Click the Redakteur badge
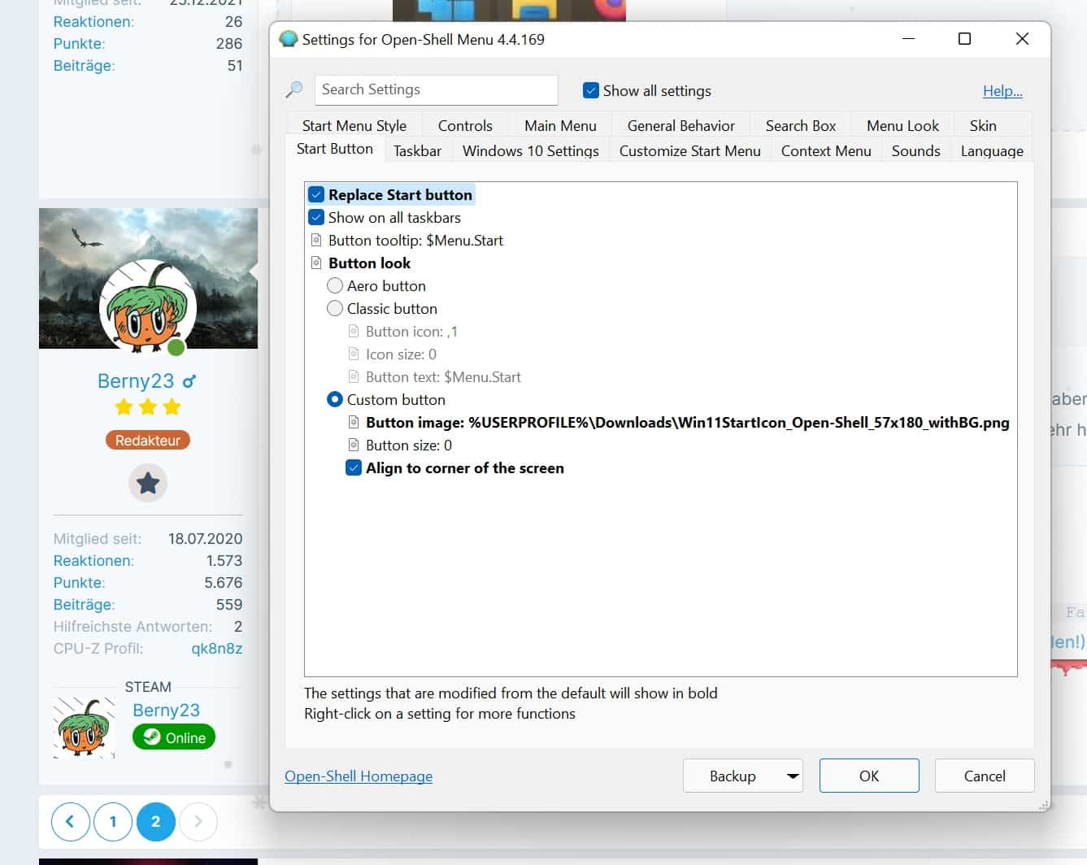 point(148,440)
